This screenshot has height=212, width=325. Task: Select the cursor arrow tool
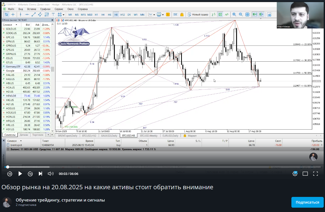pyautogui.click(x=6, y=15)
